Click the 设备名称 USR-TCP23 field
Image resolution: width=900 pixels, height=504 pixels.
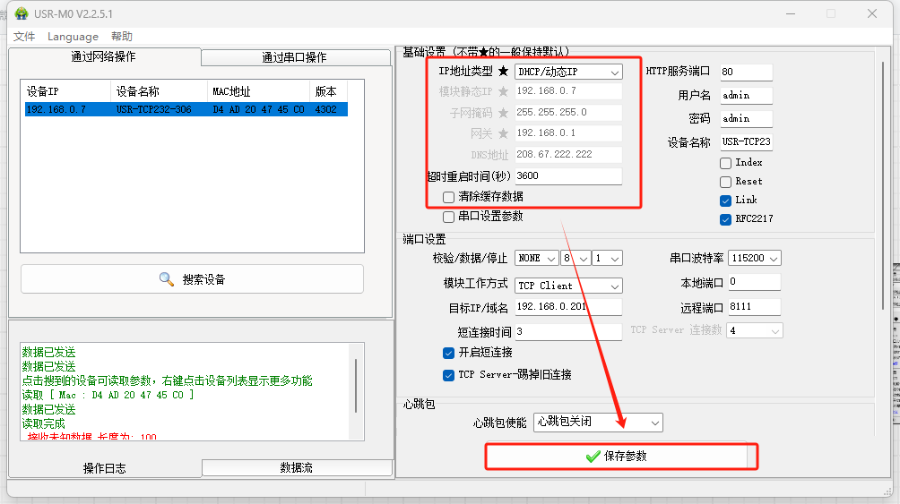coord(746,141)
